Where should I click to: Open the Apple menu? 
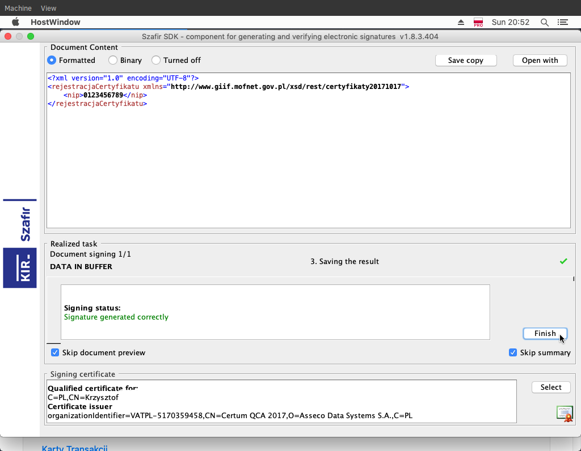16,22
